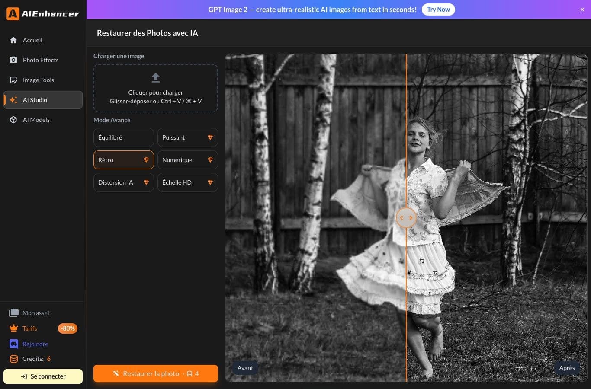Image resolution: width=591 pixels, height=389 pixels.
Task: Click the Avant label on the image
Action: tap(245, 368)
